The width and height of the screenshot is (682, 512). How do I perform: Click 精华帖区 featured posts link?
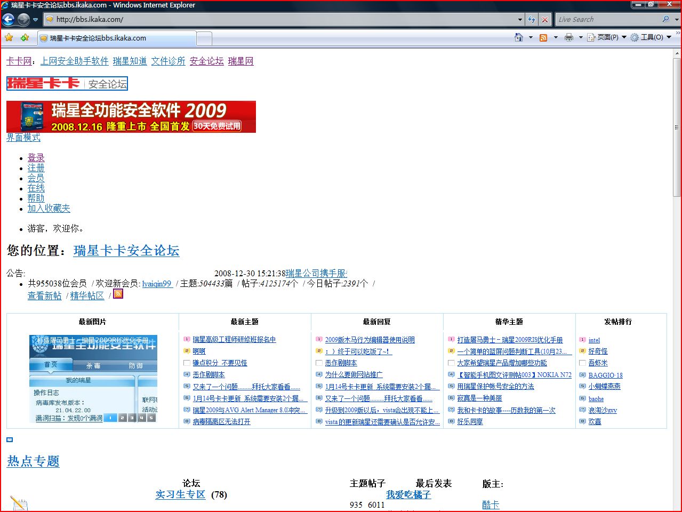point(87,296)
